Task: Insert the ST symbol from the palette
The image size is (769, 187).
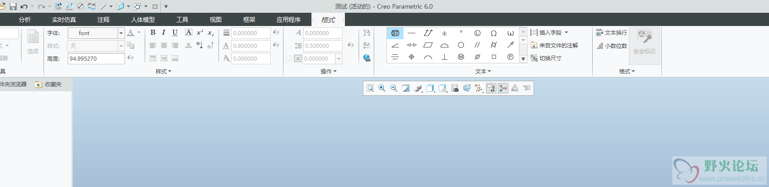Action: [x=395, y=33]
